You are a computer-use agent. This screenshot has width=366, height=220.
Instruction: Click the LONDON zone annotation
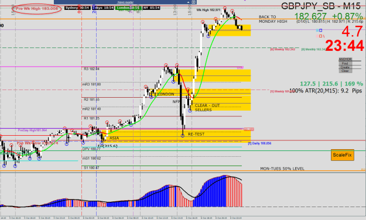[166, 94]
